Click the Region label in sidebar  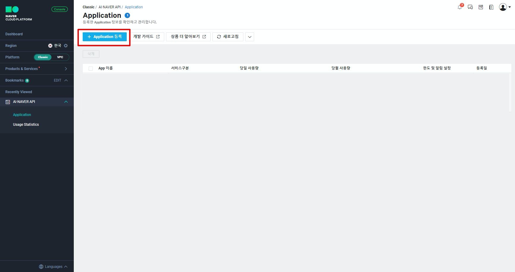click(x=11, y=46)
